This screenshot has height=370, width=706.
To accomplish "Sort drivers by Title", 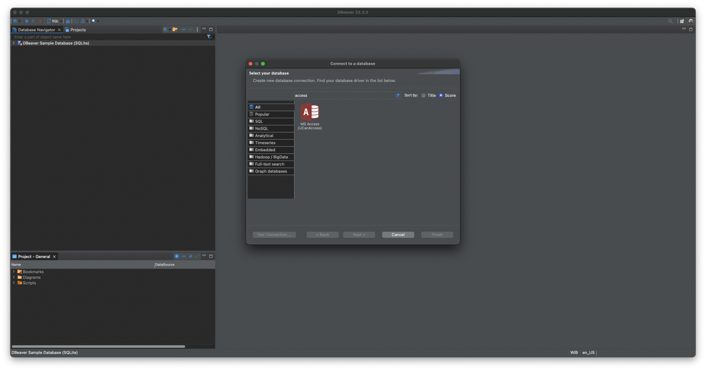I will [x=424, y=95].
